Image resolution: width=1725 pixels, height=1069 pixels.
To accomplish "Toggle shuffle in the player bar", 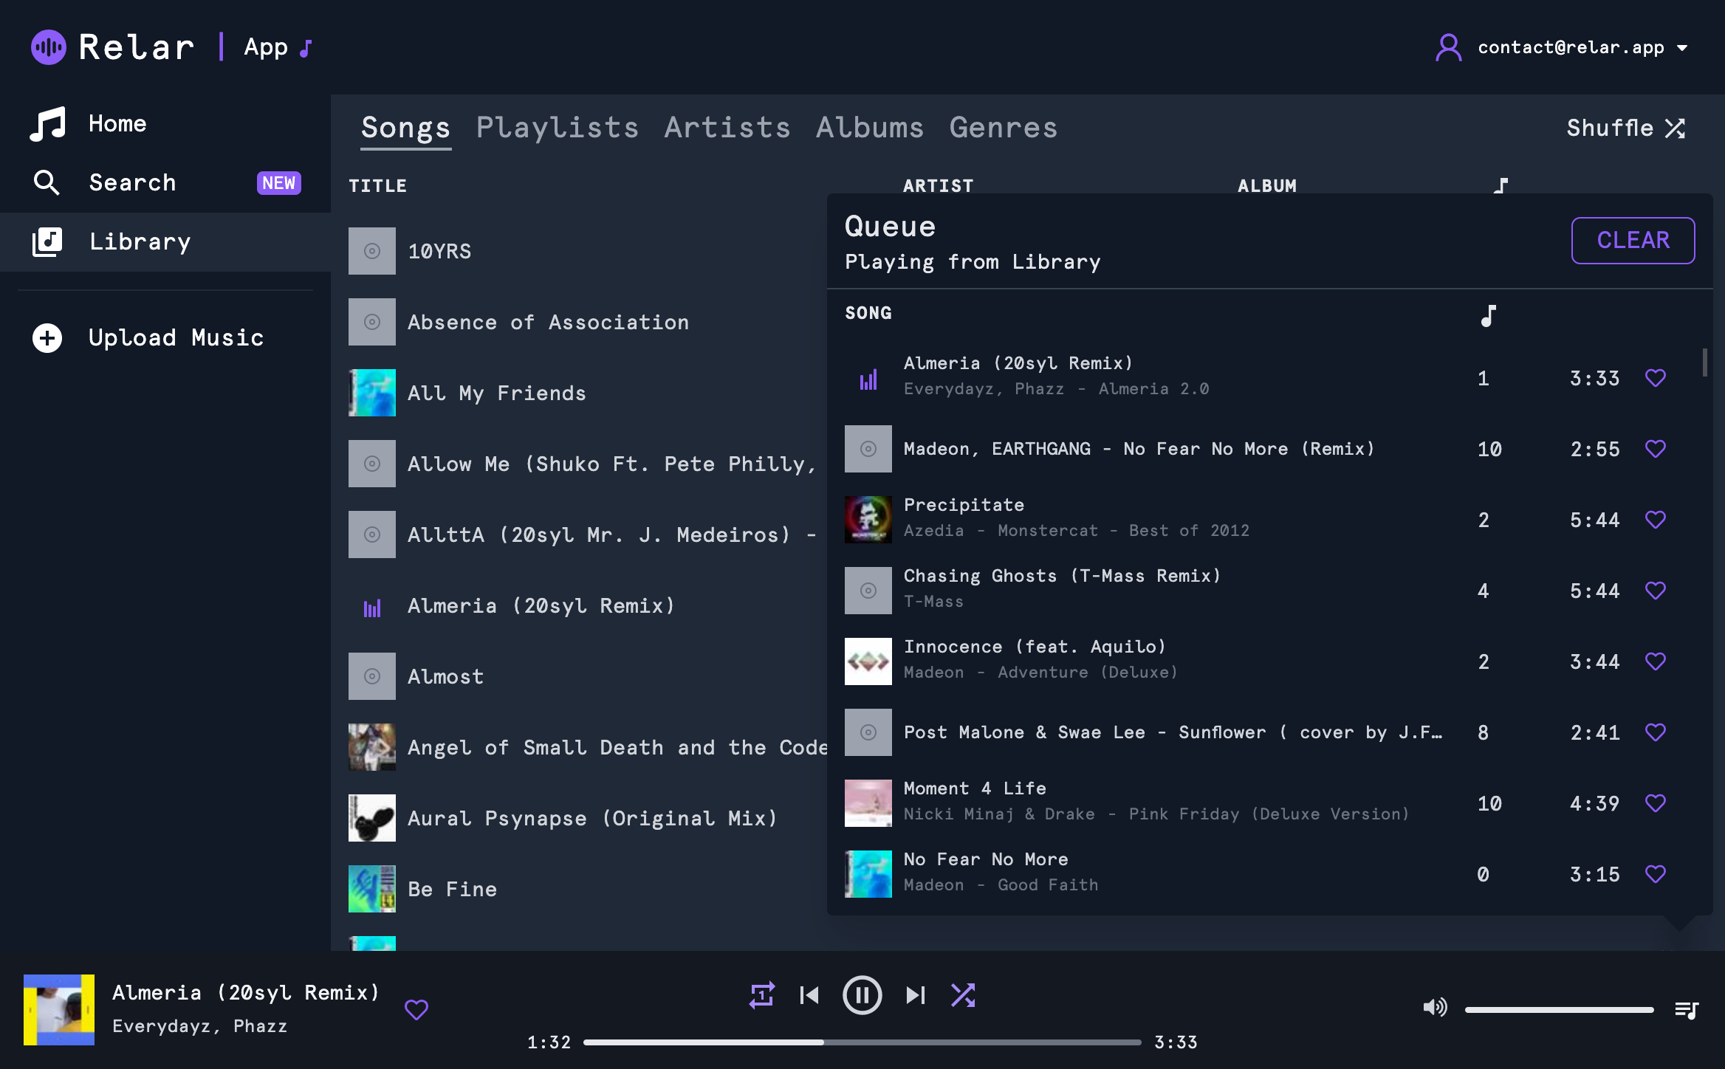I will pyautogui.click(x=963, y=995).
